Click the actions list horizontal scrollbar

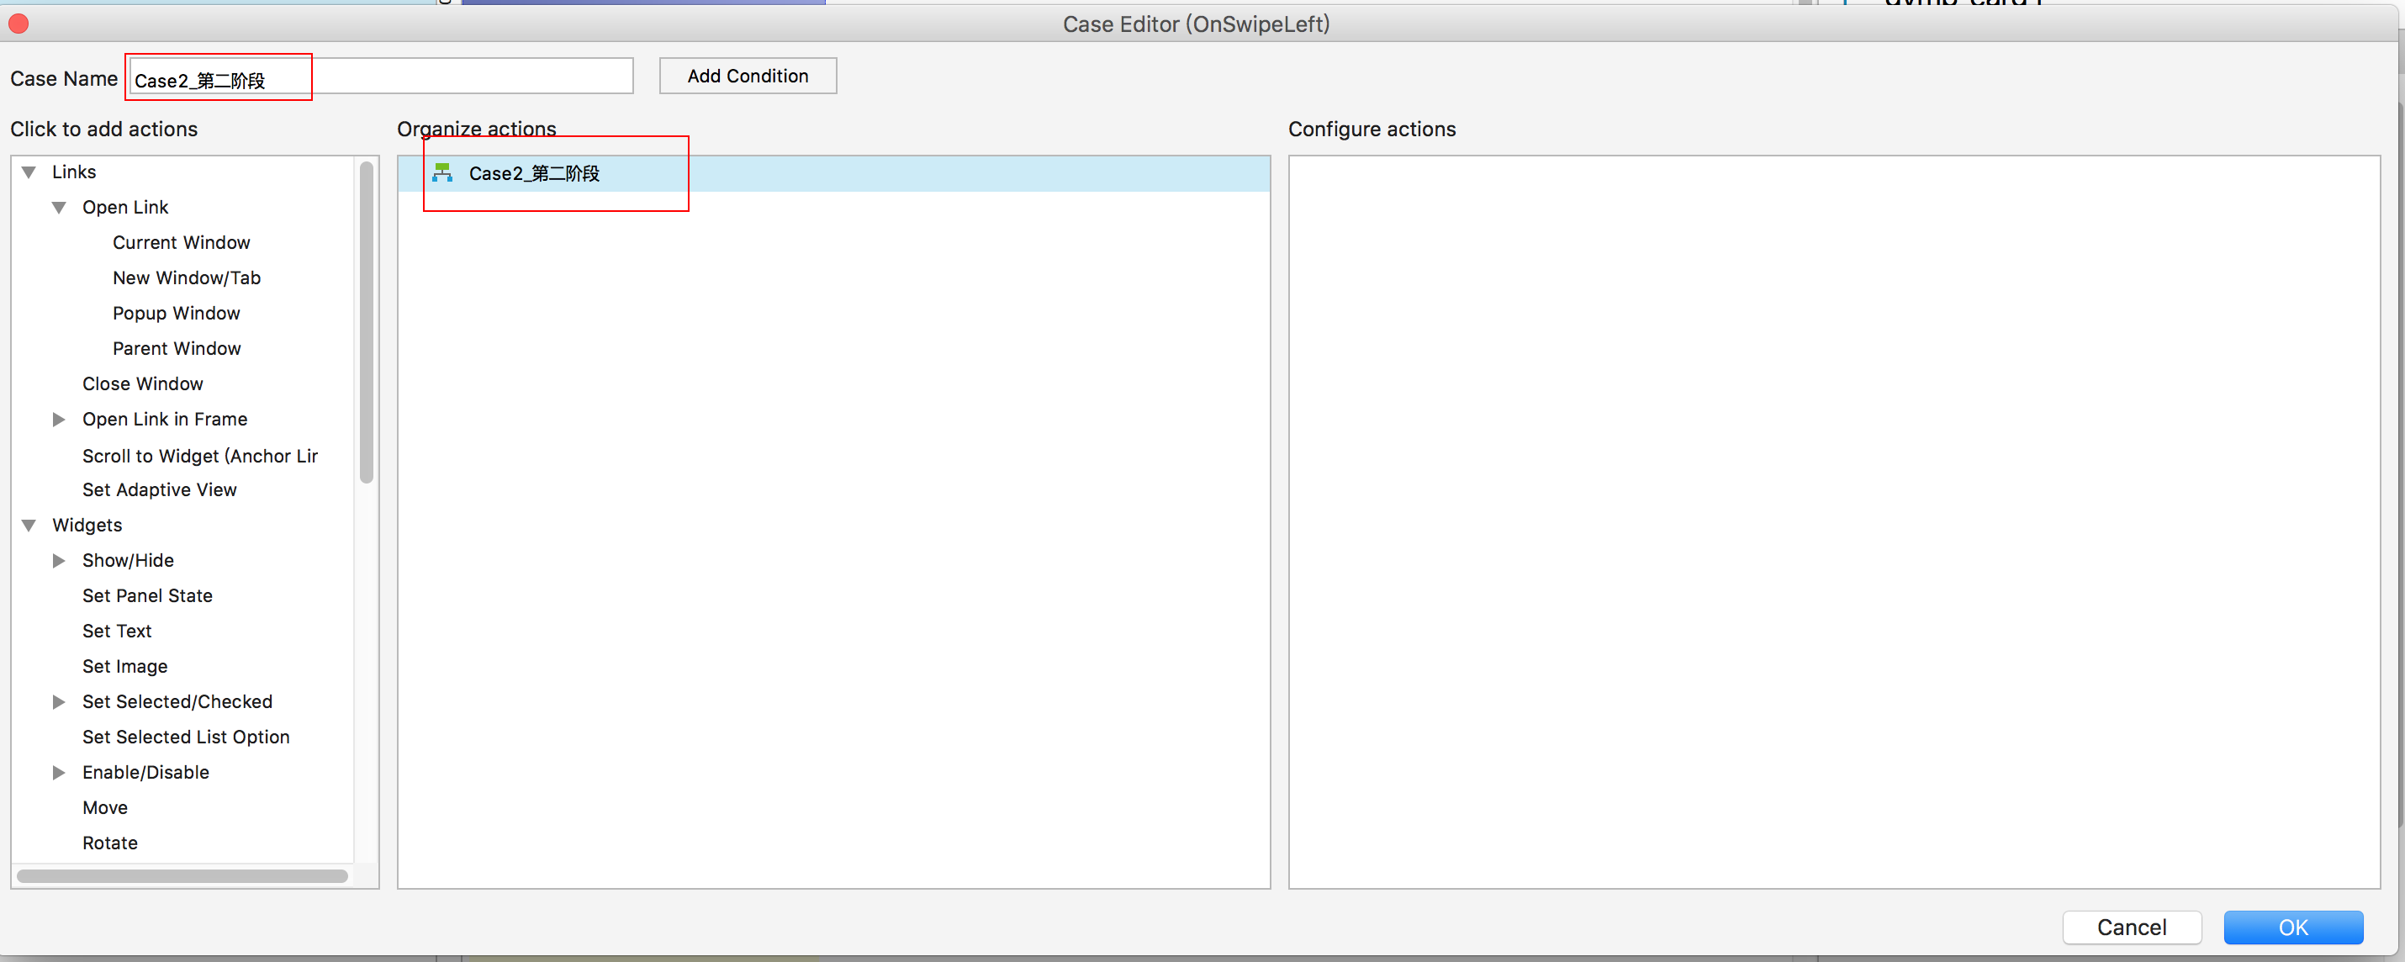coord(182,876)
